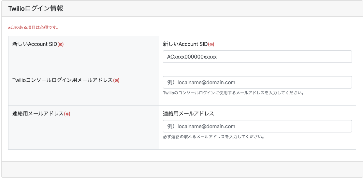Click hint Twilioのコンソールログインに使用するメールアドレス text

pos(234,93)
